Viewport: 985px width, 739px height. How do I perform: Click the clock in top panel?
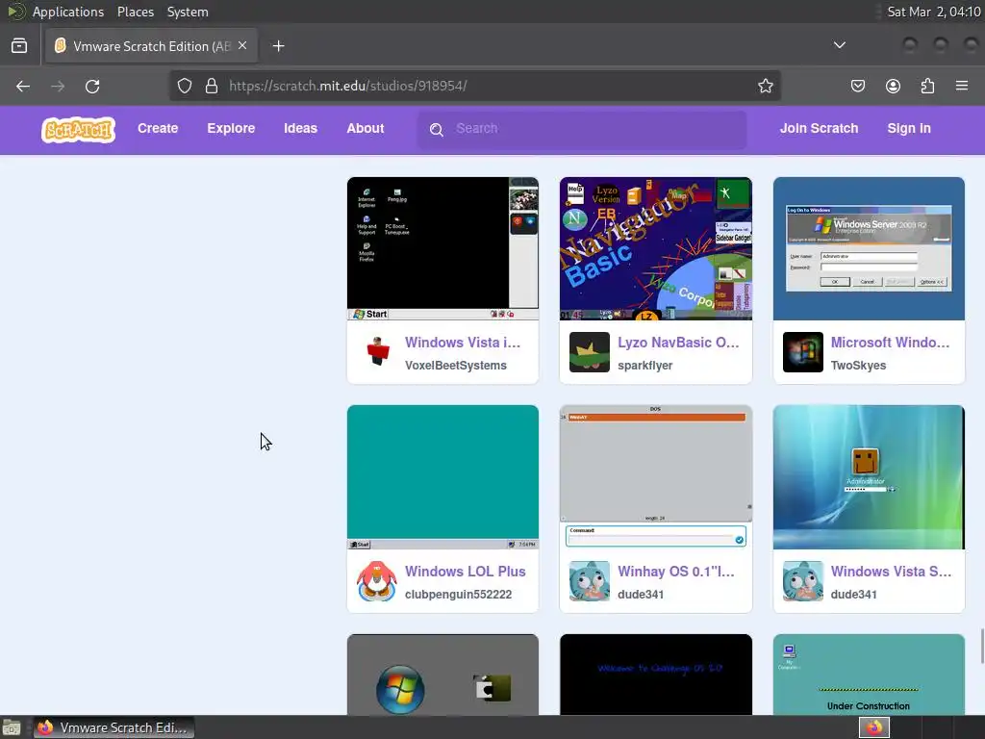tap(933, 12)
